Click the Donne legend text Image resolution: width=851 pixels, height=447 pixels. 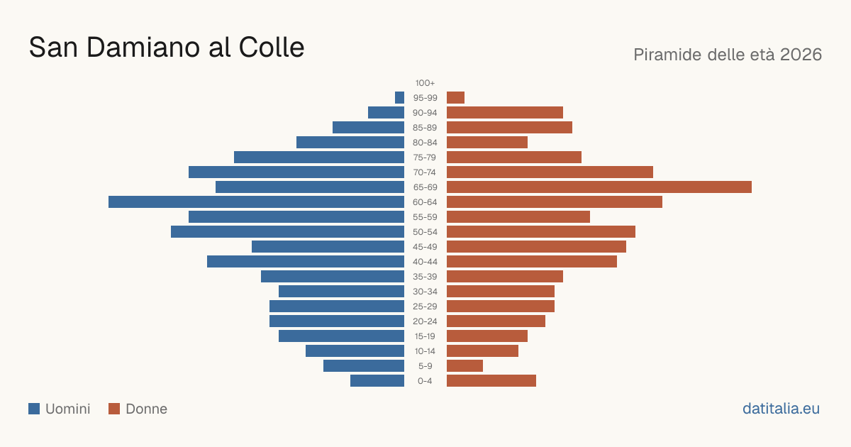coord(147,409)
